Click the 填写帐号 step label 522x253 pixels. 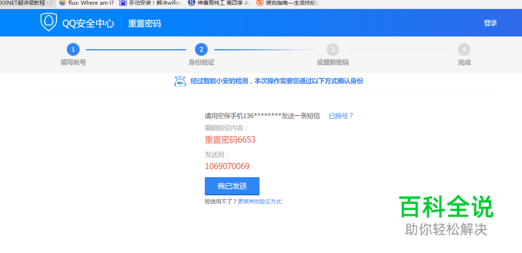click(x=73, y=62)
